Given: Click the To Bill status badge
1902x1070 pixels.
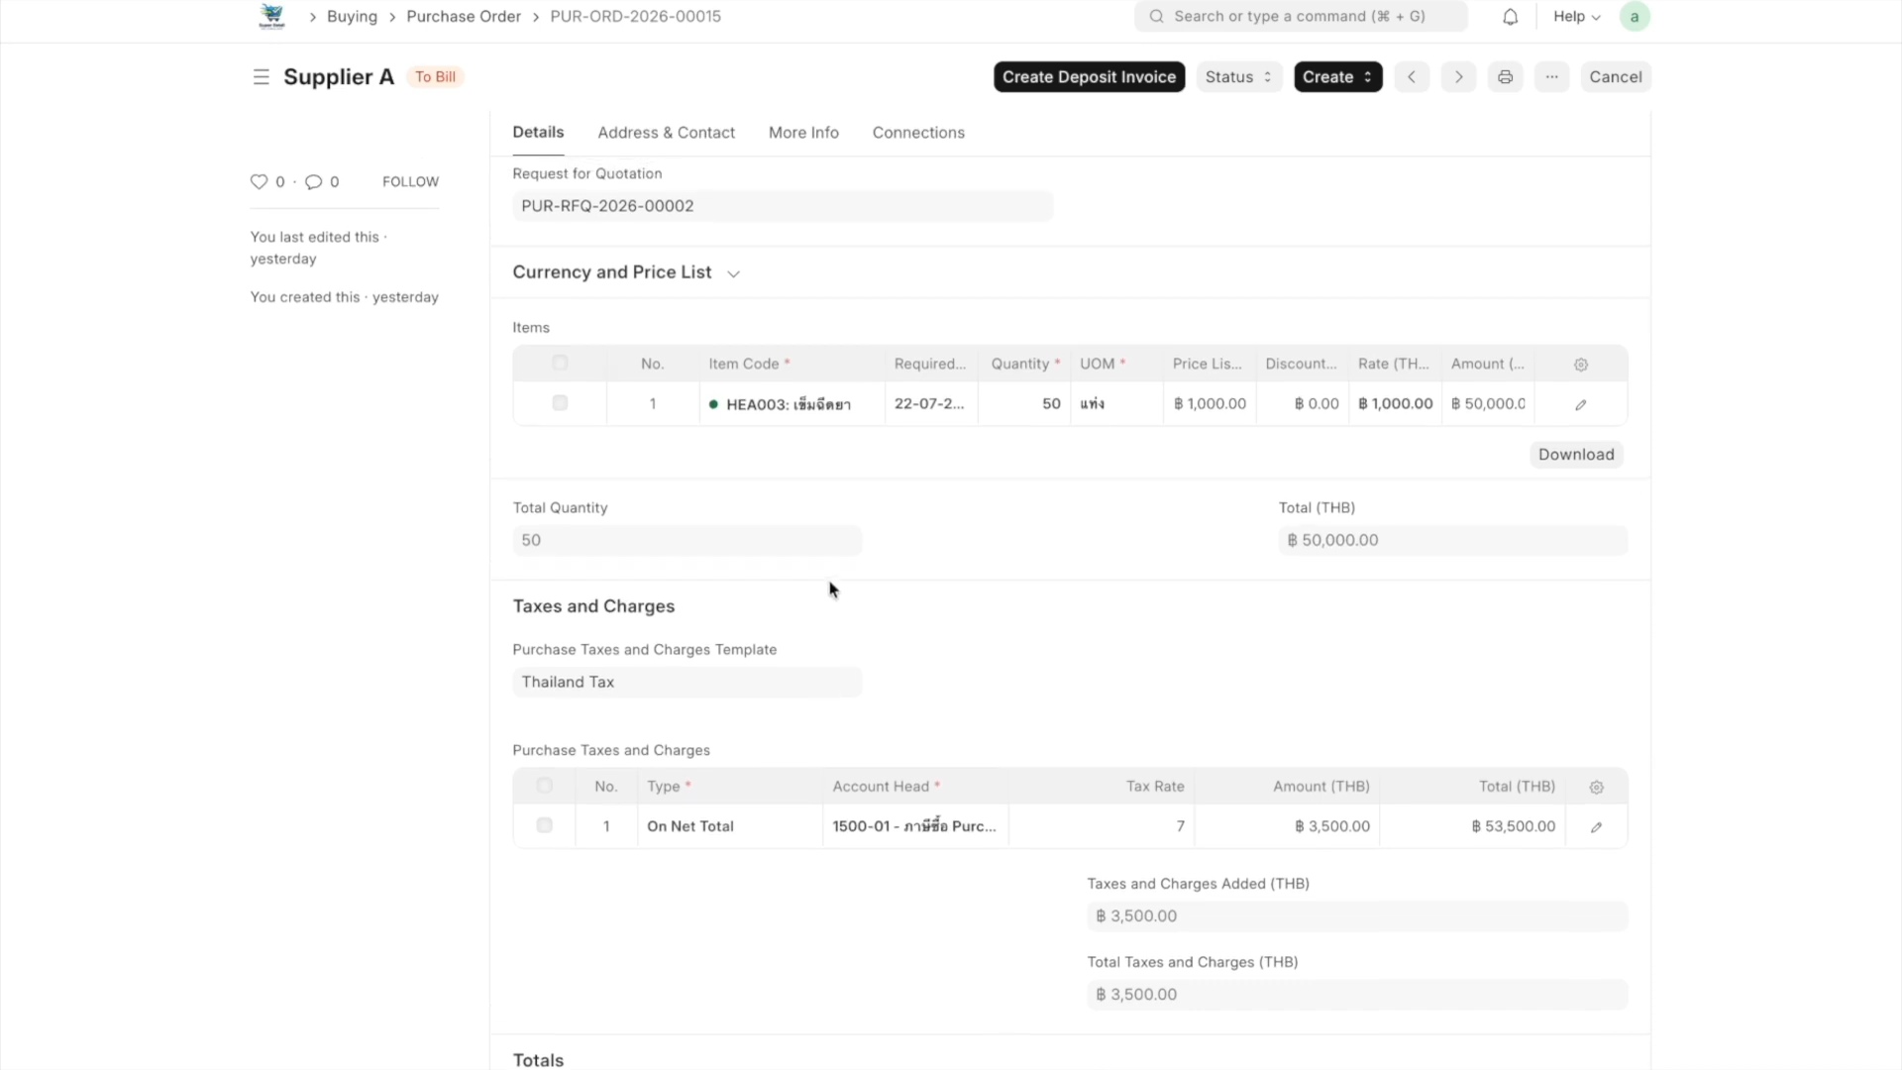Looking at the screenshot, I should 435,77.
